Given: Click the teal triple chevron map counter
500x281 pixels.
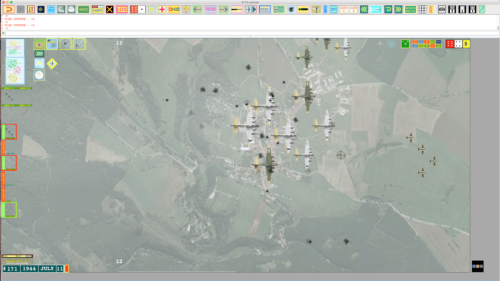Looking at the screenshot, I should (39, 54).
